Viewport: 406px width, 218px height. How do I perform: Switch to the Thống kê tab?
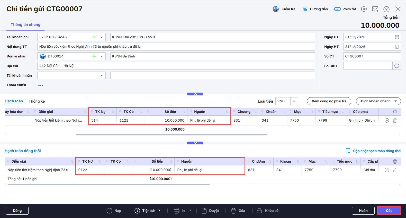(x=37, y=101)
